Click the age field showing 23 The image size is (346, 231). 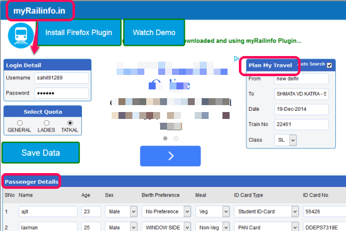pyautogui.click(x=91, y=211)
